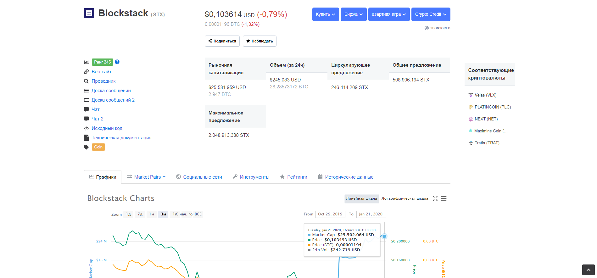Click the chart's highlighted data point marker
The width and height of the screenshot is (597, 278).
pyautogui.click(x=384, y=236)
